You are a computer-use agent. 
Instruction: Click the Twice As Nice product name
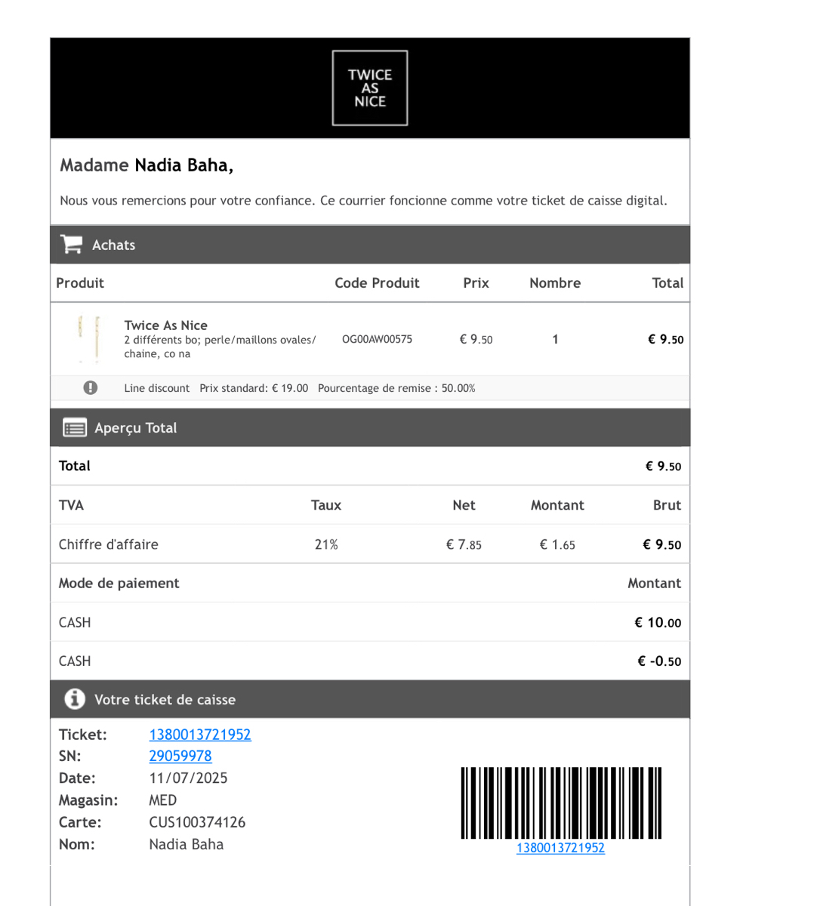pos(166,325)
